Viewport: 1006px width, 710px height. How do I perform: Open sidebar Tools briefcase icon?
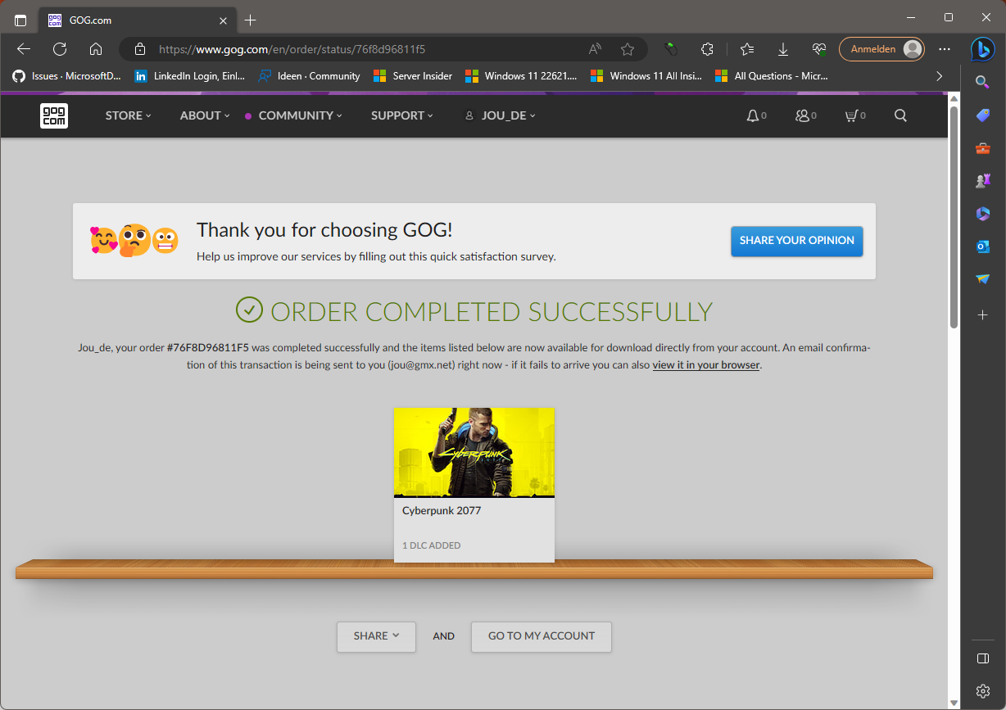(983, 148)
